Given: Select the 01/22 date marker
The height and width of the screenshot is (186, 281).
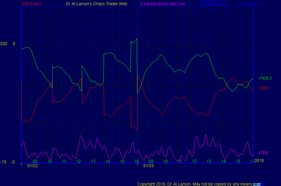Looking at the screenshot, I should click(x=33, y=166).
